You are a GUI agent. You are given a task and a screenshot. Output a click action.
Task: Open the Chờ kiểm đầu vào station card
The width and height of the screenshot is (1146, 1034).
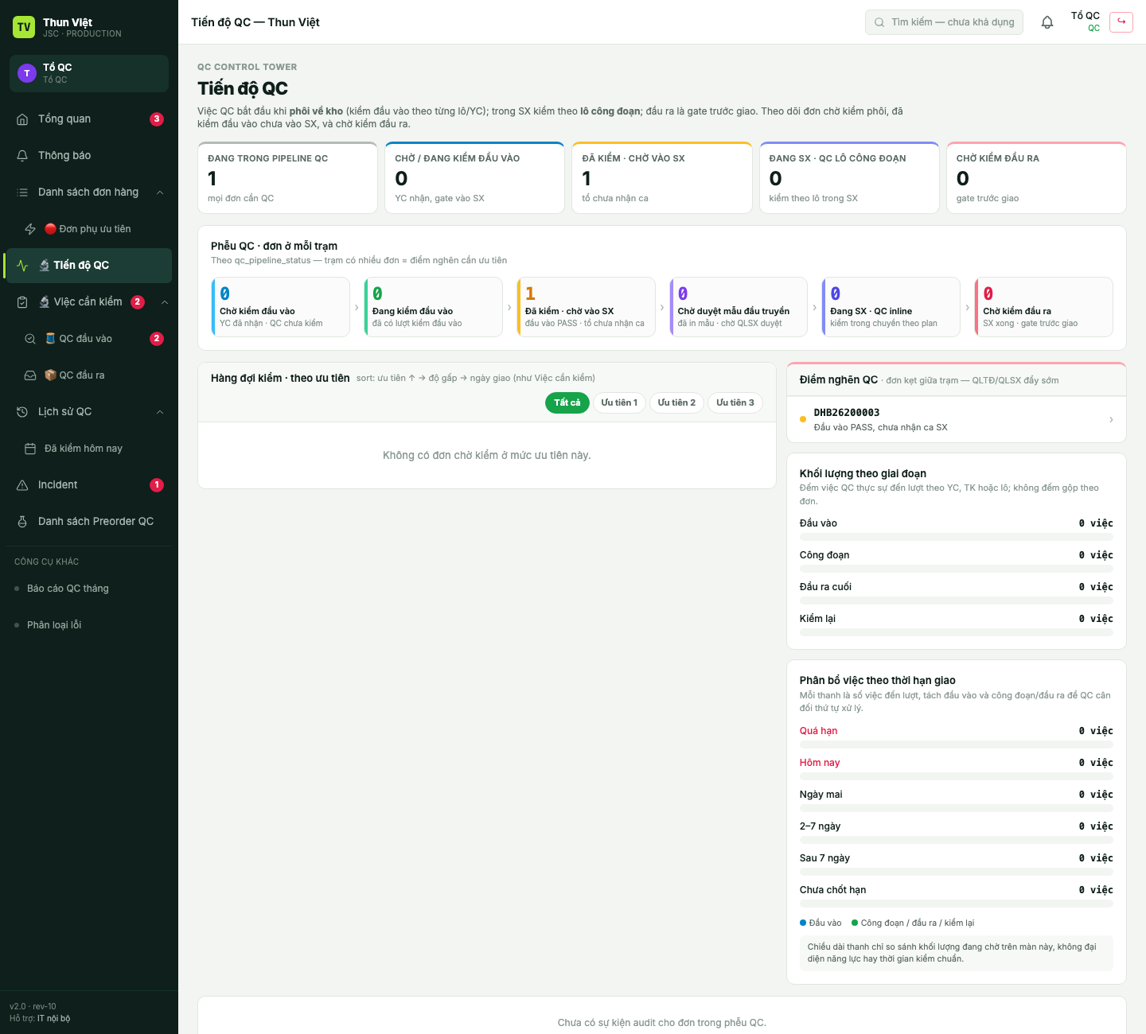tap(280, 307)
